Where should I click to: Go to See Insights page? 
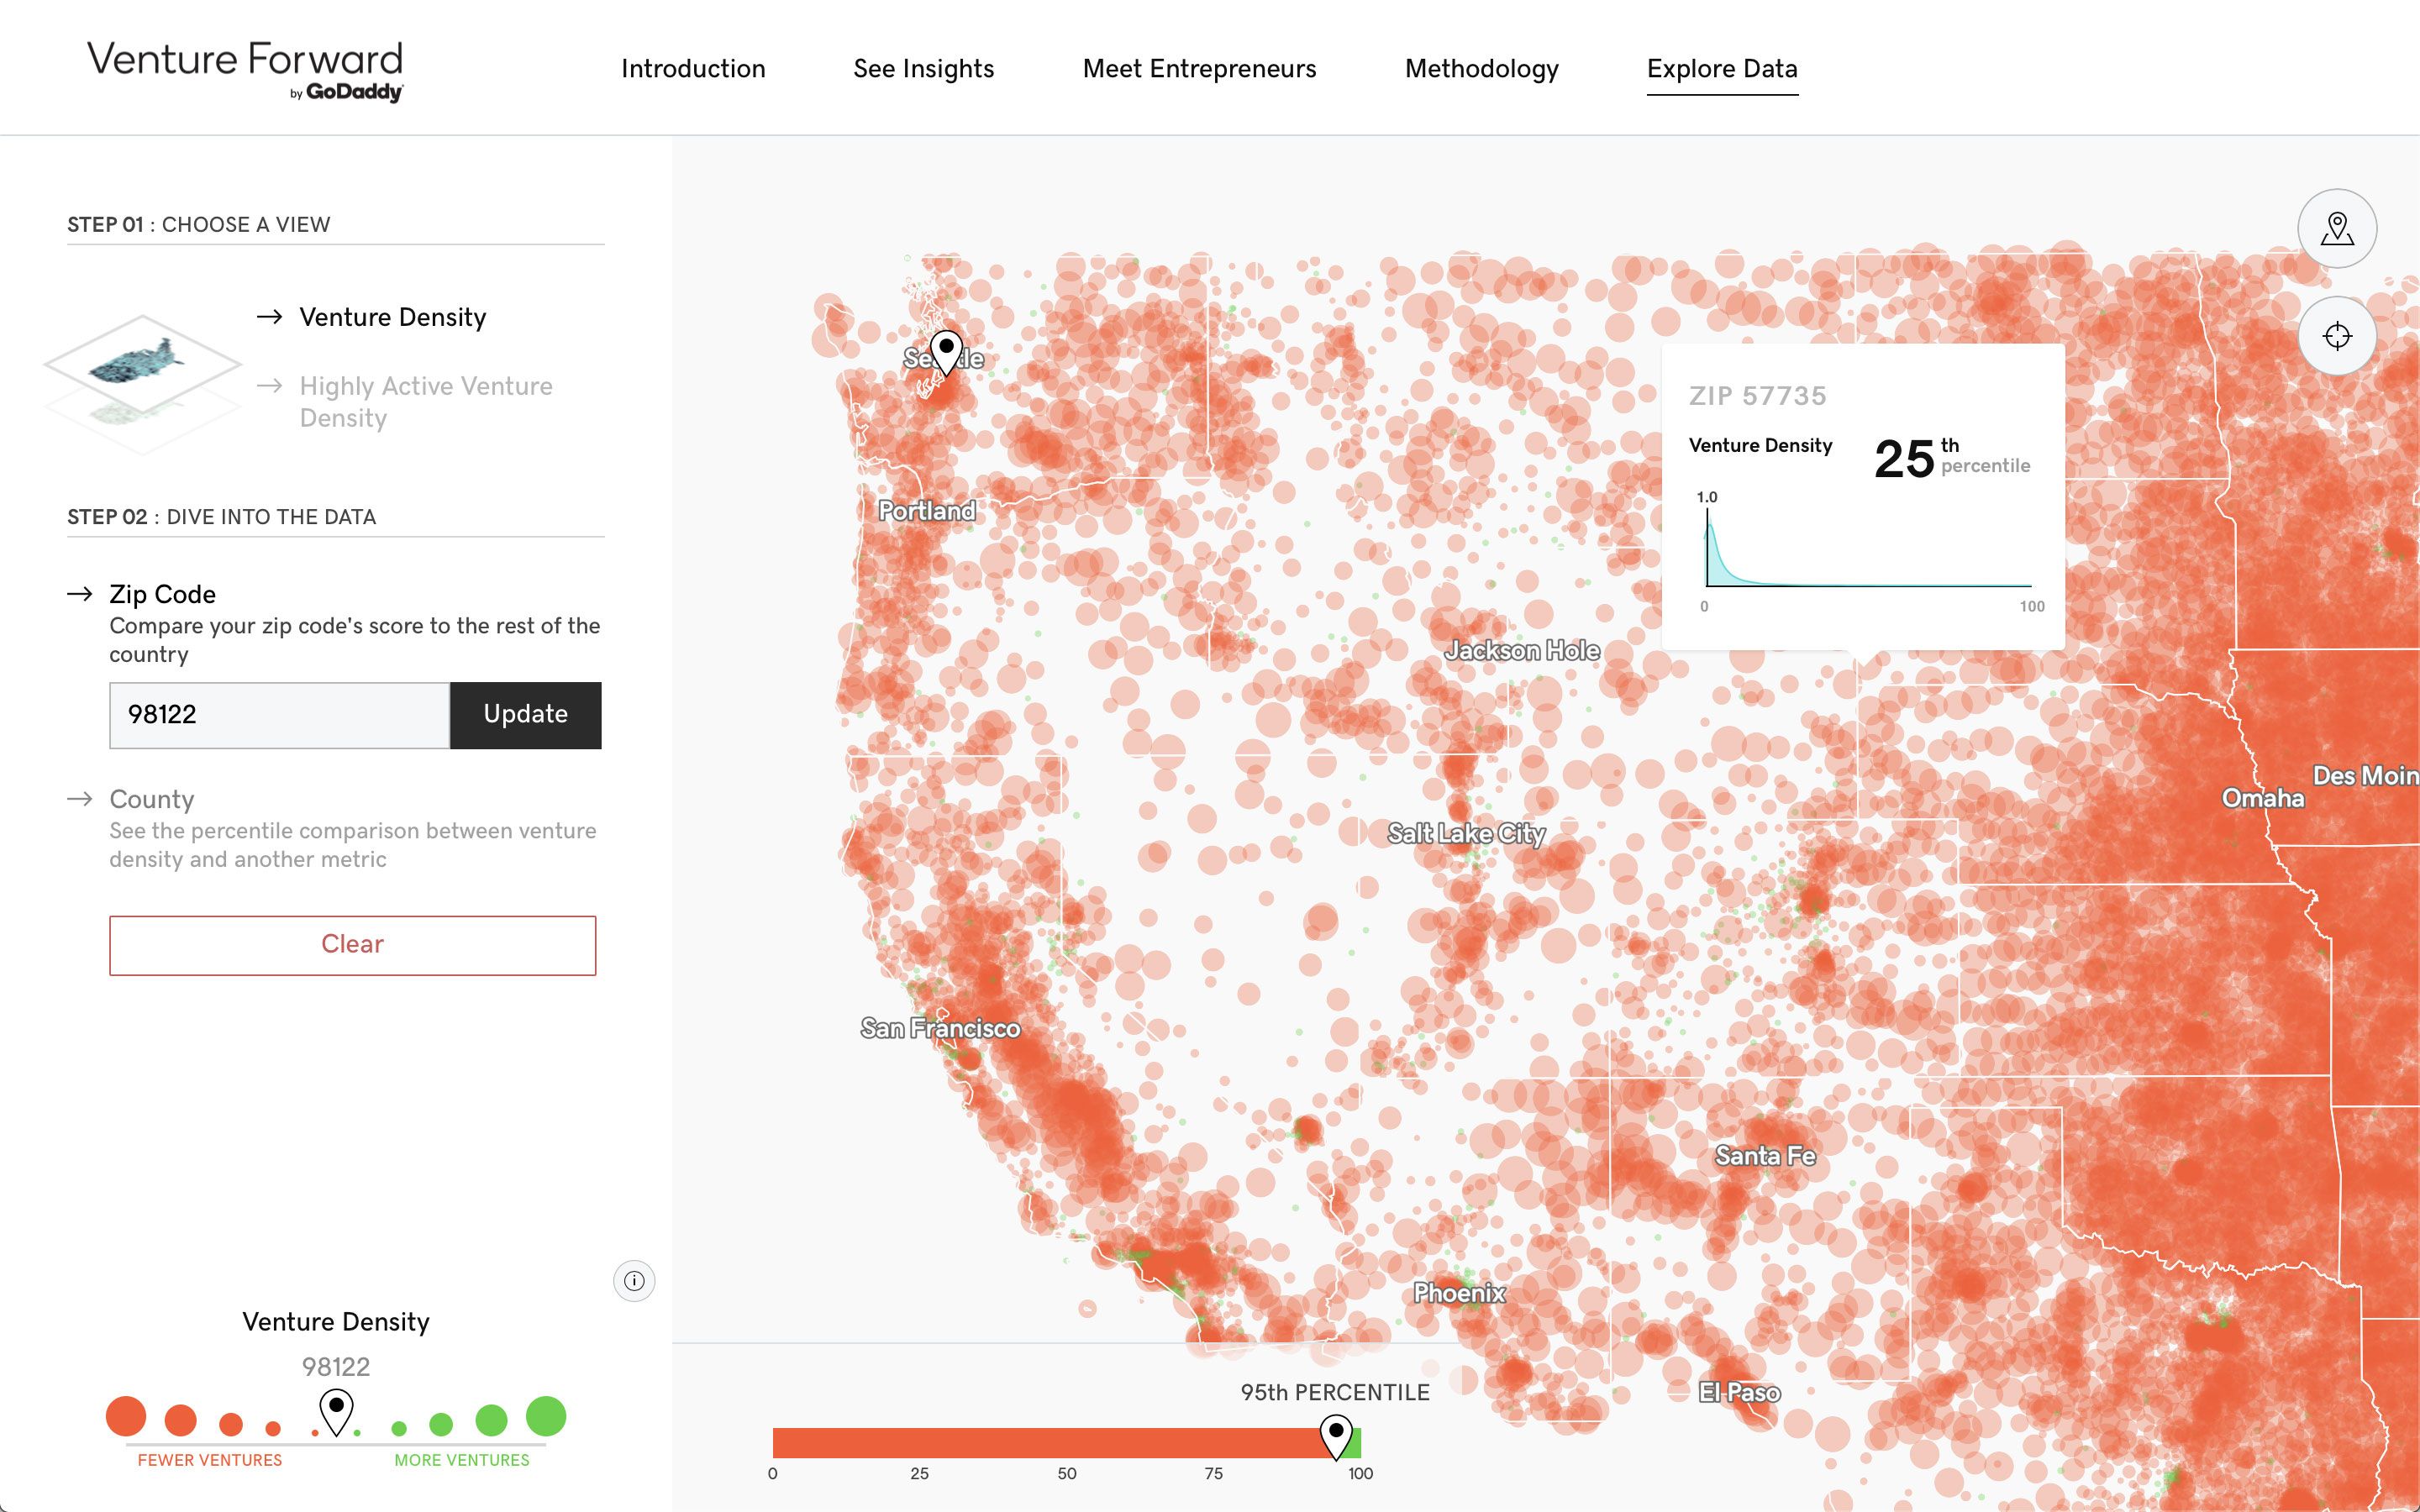(923, 68)
